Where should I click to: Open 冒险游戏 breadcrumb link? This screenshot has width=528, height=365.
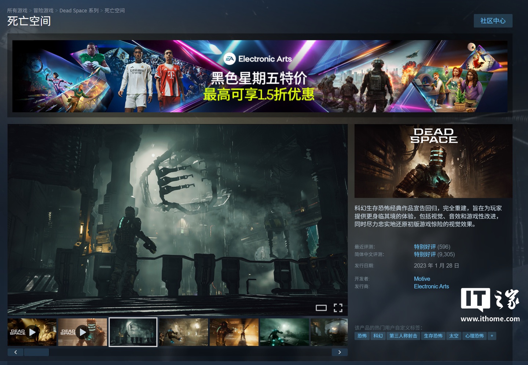(44, 11)
